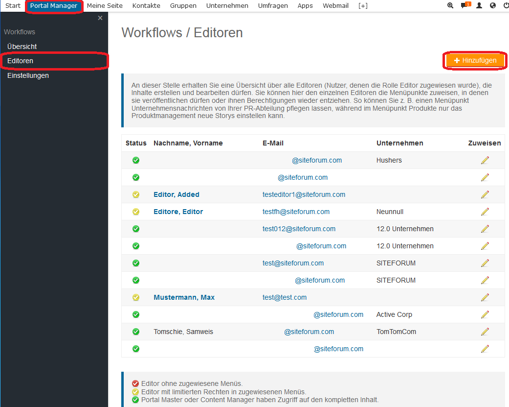Click test@test.com email link
Screen dimensions: 509x407
pos(285,297)
